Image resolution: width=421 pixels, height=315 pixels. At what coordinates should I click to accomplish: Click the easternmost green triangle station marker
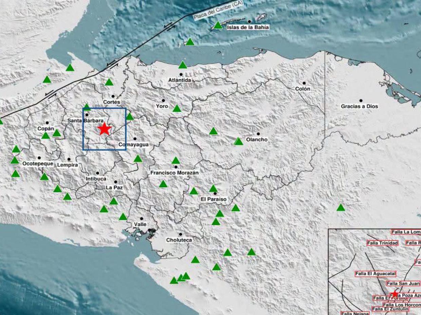click(x=341, y=207)
